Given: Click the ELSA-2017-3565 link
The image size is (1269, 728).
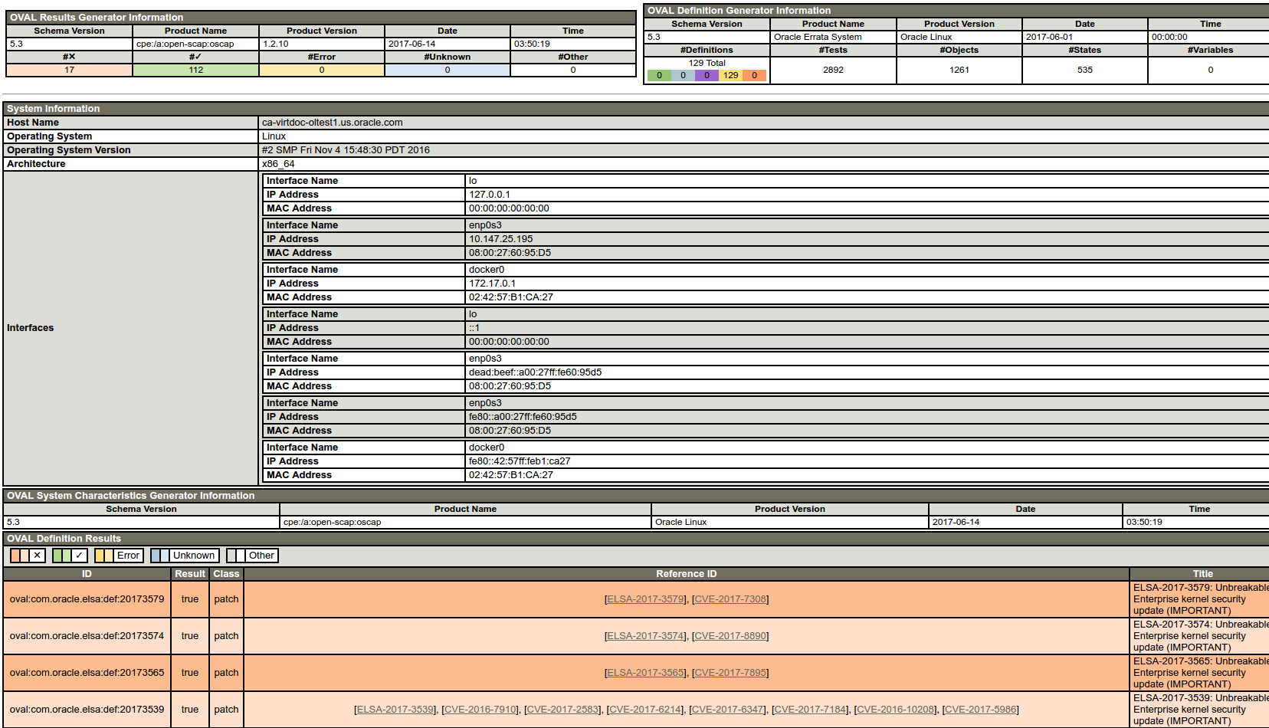Looking at the screenshot, I should pos(645,673).
